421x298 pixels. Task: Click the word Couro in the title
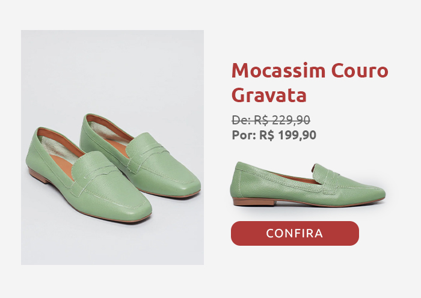[x=360, y=70]
